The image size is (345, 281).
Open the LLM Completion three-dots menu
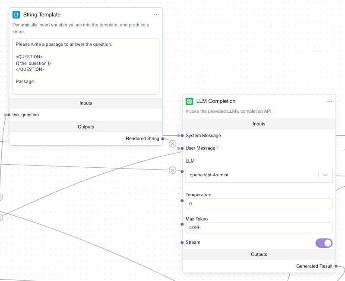click(x=329, y=101)
